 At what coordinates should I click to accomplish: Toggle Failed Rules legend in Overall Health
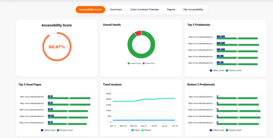tap(149, 63)
